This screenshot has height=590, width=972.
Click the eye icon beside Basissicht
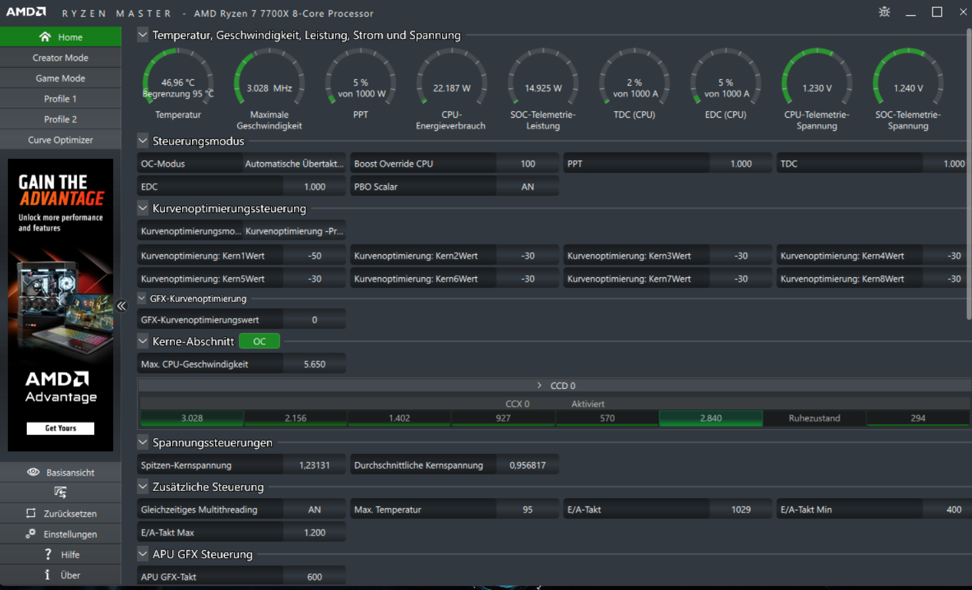click(33, 472)
